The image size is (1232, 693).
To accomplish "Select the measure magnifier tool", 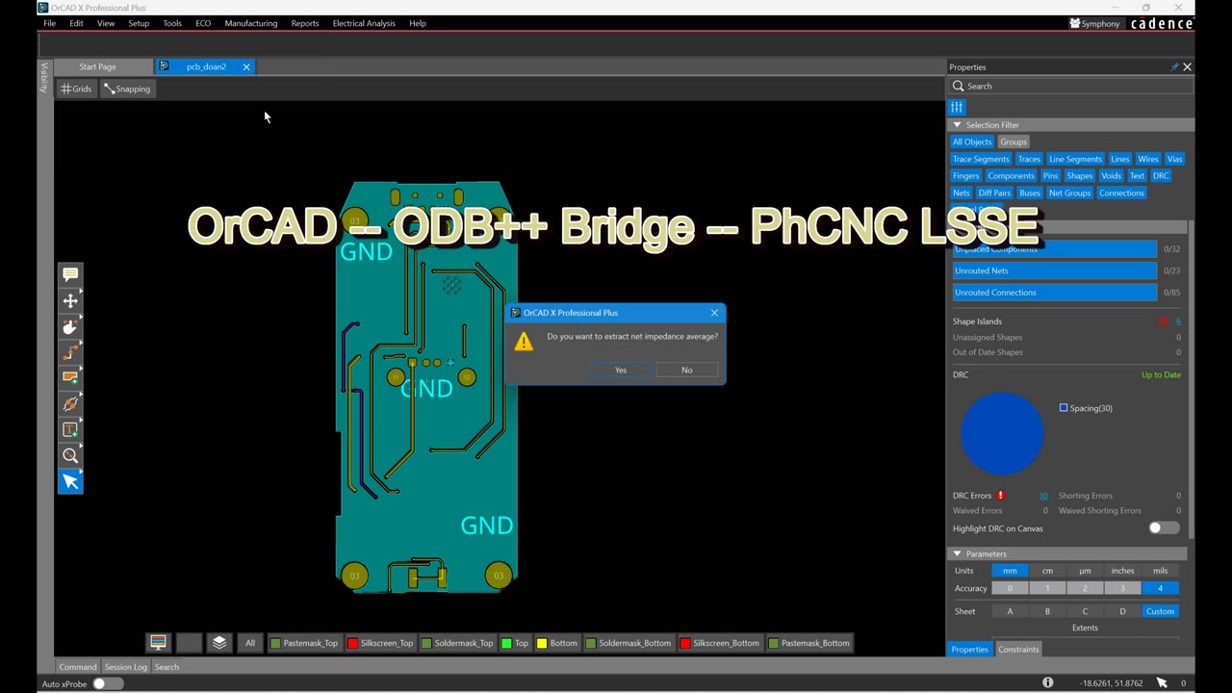I will pyautogui.click(x=70, y=456).
